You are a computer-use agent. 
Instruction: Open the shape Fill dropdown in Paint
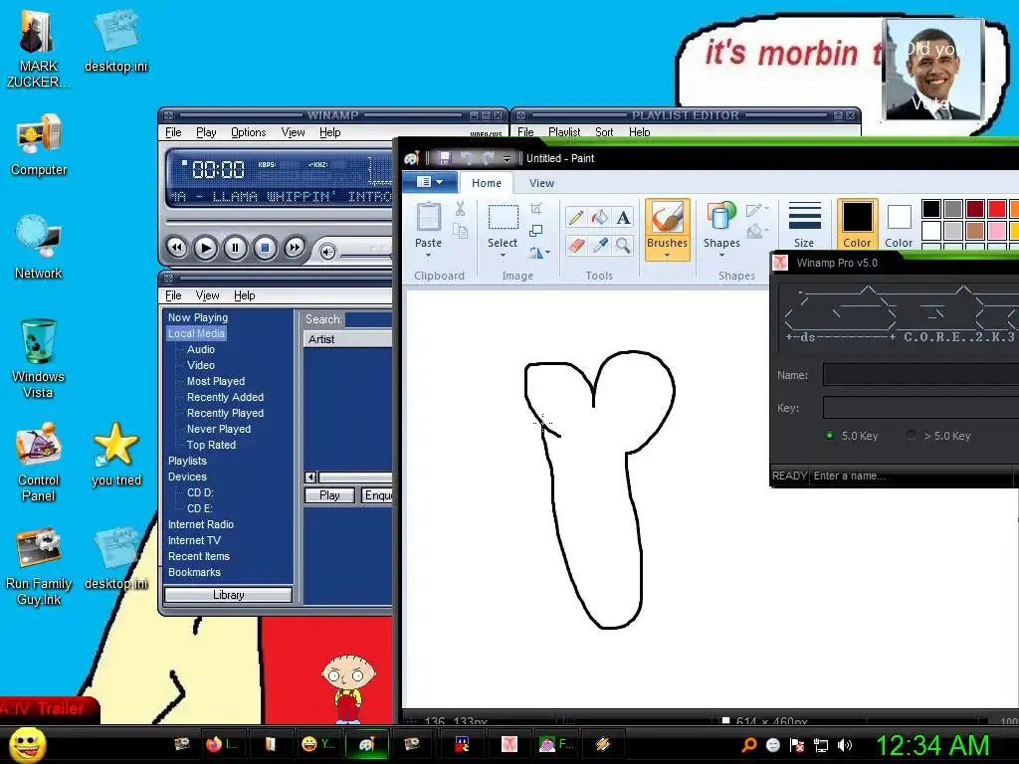tap(757, 231)
